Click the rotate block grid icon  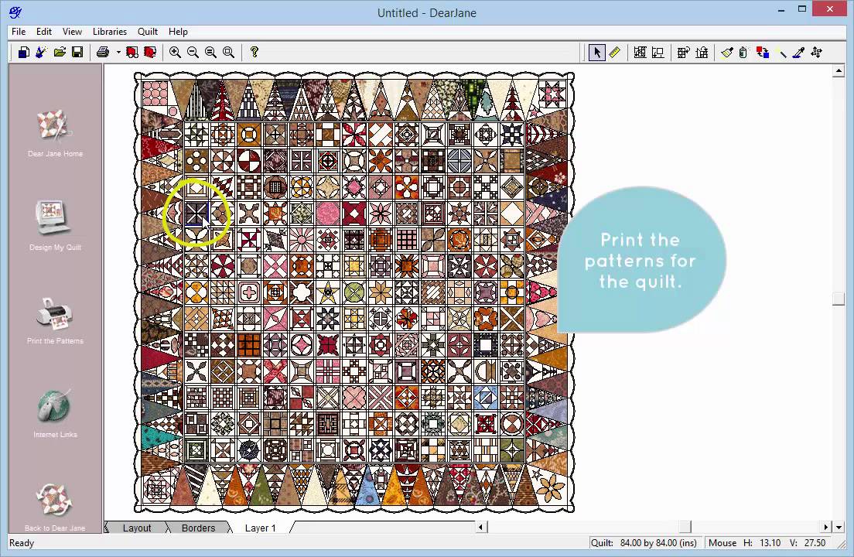[684, 53]
